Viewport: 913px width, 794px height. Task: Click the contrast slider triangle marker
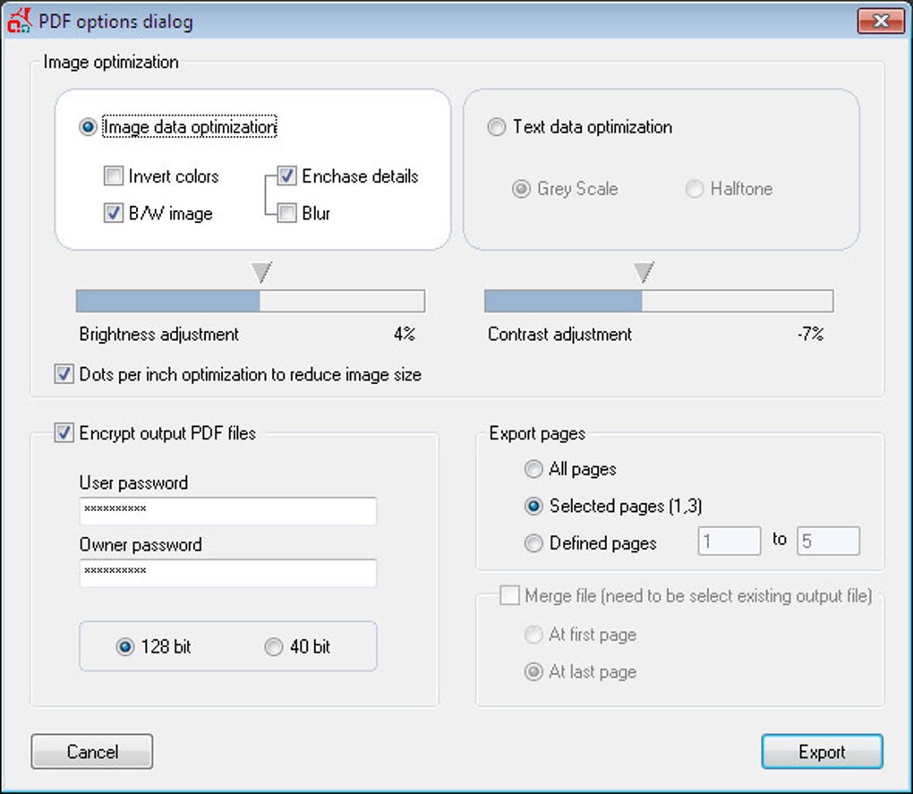pyautogui.click(x=643, y=272)
